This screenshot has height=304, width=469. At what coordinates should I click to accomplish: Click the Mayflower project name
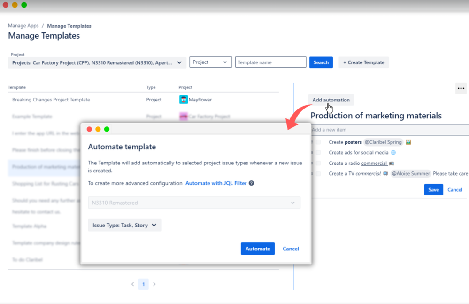(200, 100)
